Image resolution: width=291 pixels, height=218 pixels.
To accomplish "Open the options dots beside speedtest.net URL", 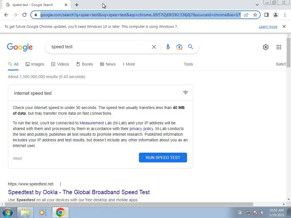I will tap(60, 184).
